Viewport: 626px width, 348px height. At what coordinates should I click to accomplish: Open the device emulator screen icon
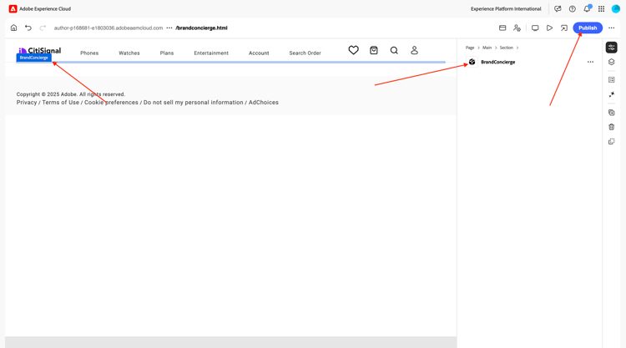point(535,28)
